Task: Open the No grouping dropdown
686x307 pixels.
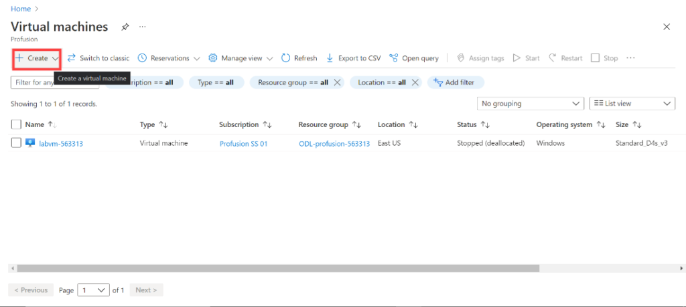Action: (531, 104)
